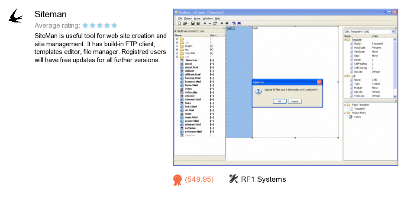Click Cancel in the Confirm dialog
The width and height of the screenshot is (407, 199).
tap(294, 101)
